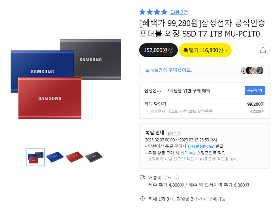Image resolution: width=279 pixels, height=210 pixels.
Task: Open the info icon beside 배송비 무료
Action: 176,178
